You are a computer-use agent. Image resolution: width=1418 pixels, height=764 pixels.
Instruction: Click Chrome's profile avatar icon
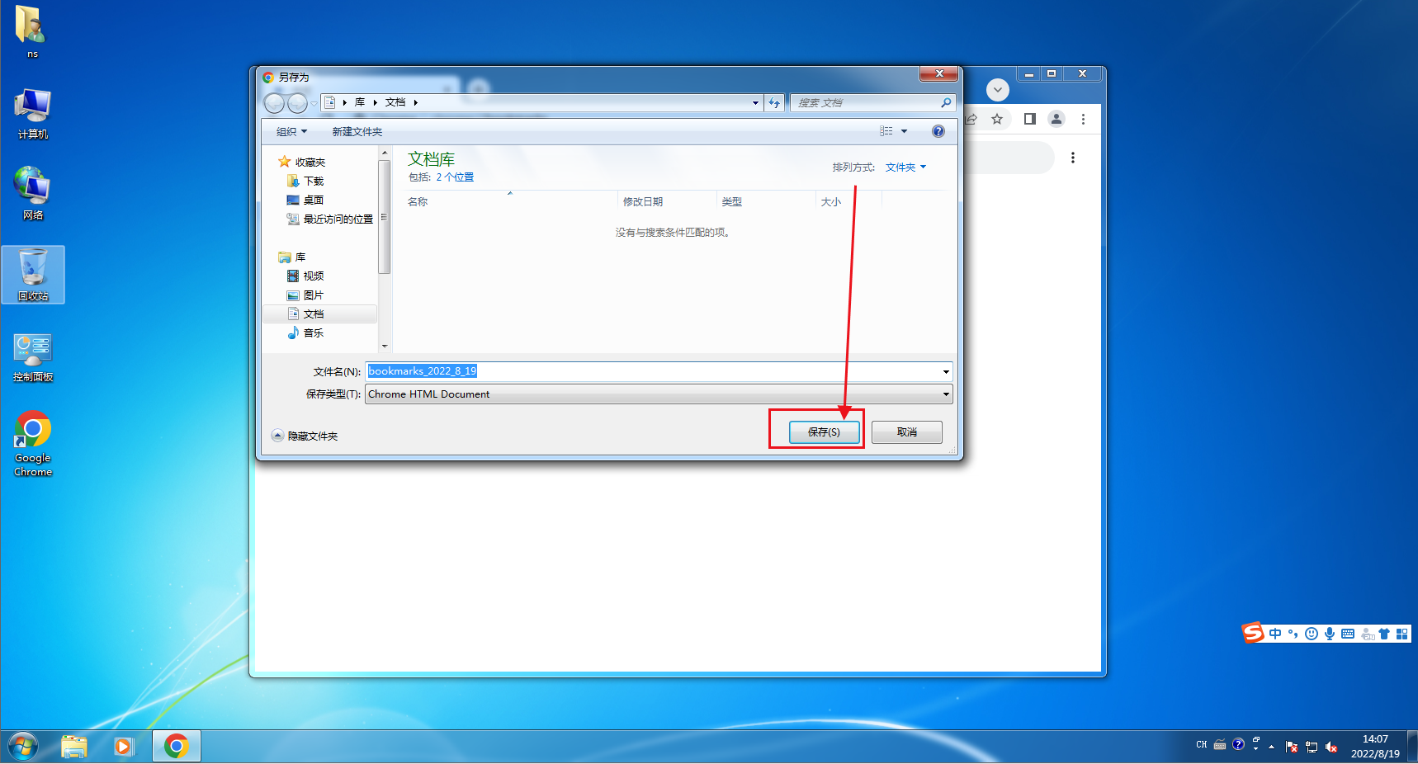1056,119
